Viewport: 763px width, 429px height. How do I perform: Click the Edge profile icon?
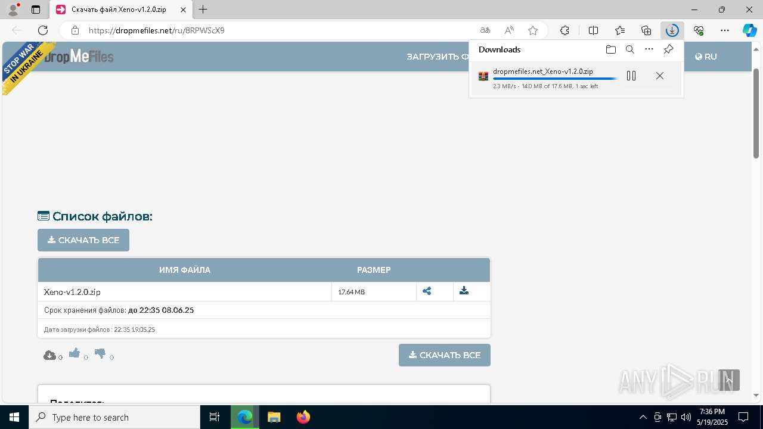coord(13,10)
